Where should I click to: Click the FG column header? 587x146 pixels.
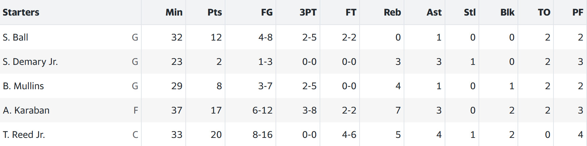[267, 13]
